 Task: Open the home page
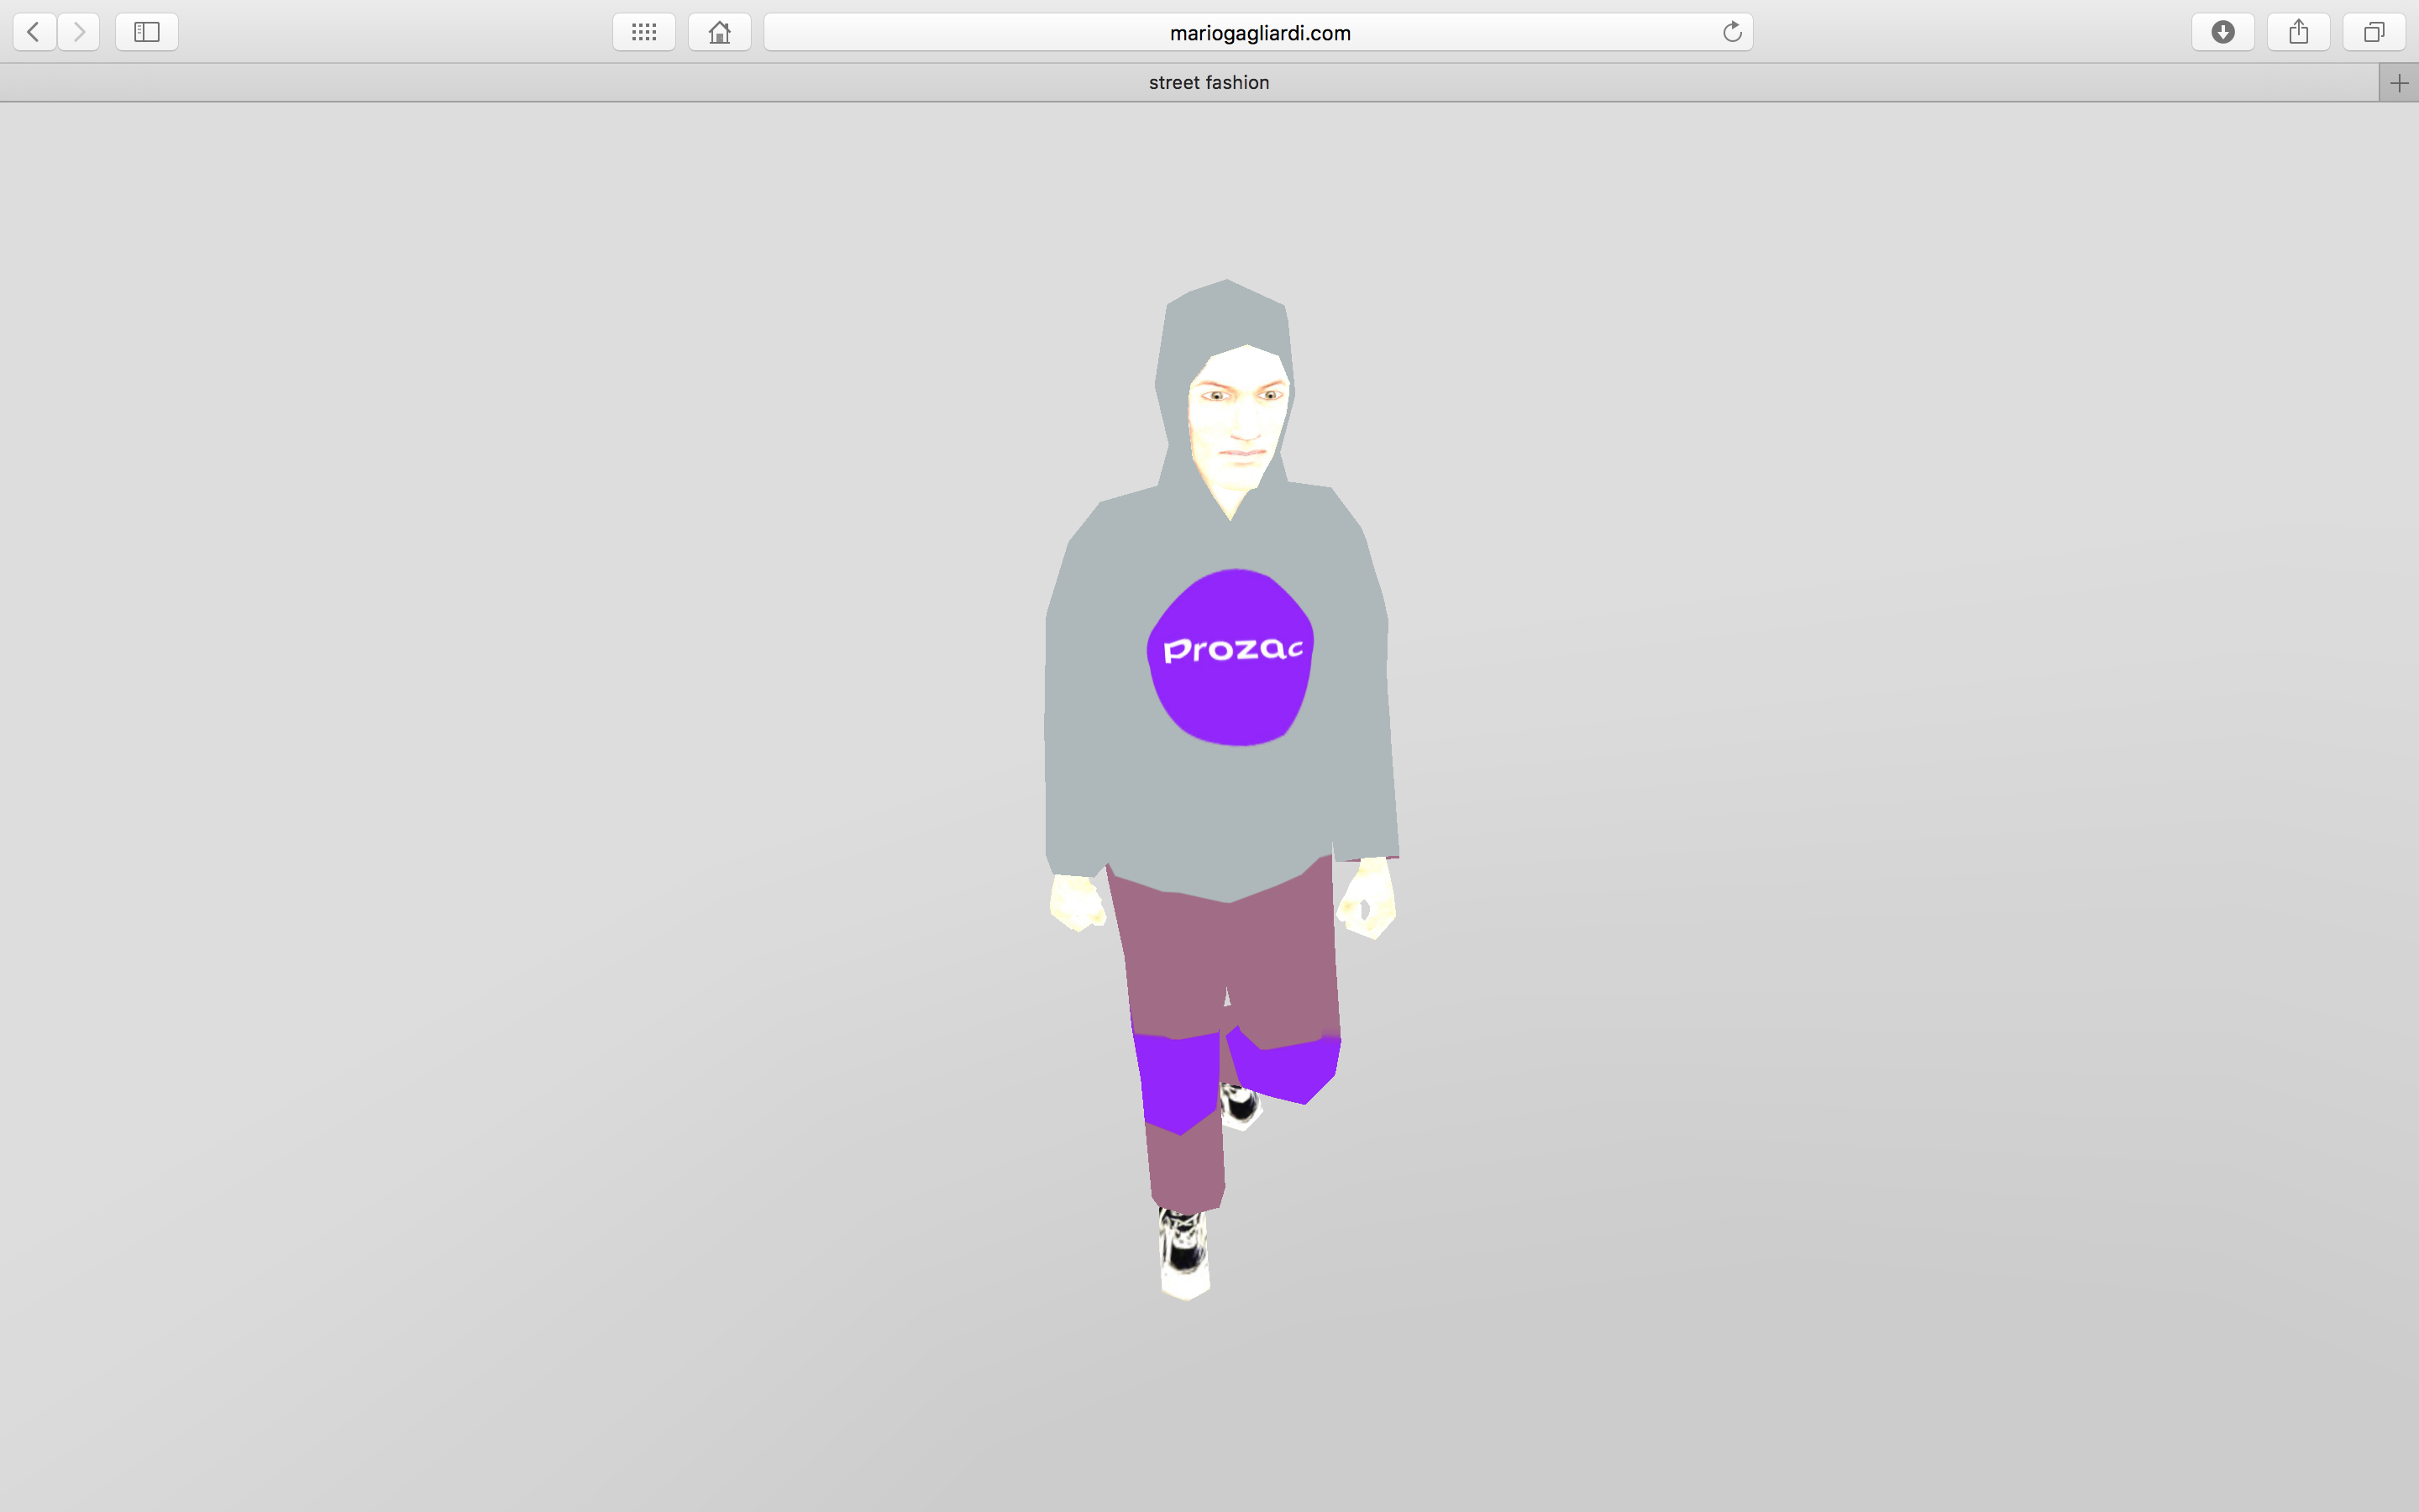click(720, 32)
